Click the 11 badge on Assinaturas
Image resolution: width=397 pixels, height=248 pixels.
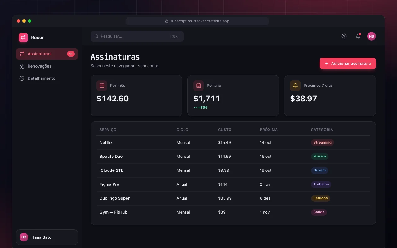click(71, 54)
